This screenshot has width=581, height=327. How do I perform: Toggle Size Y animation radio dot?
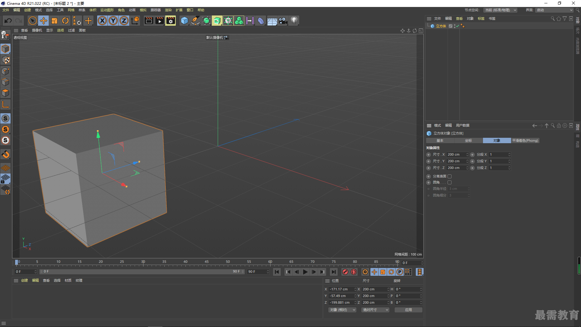[x=428, y=161]
